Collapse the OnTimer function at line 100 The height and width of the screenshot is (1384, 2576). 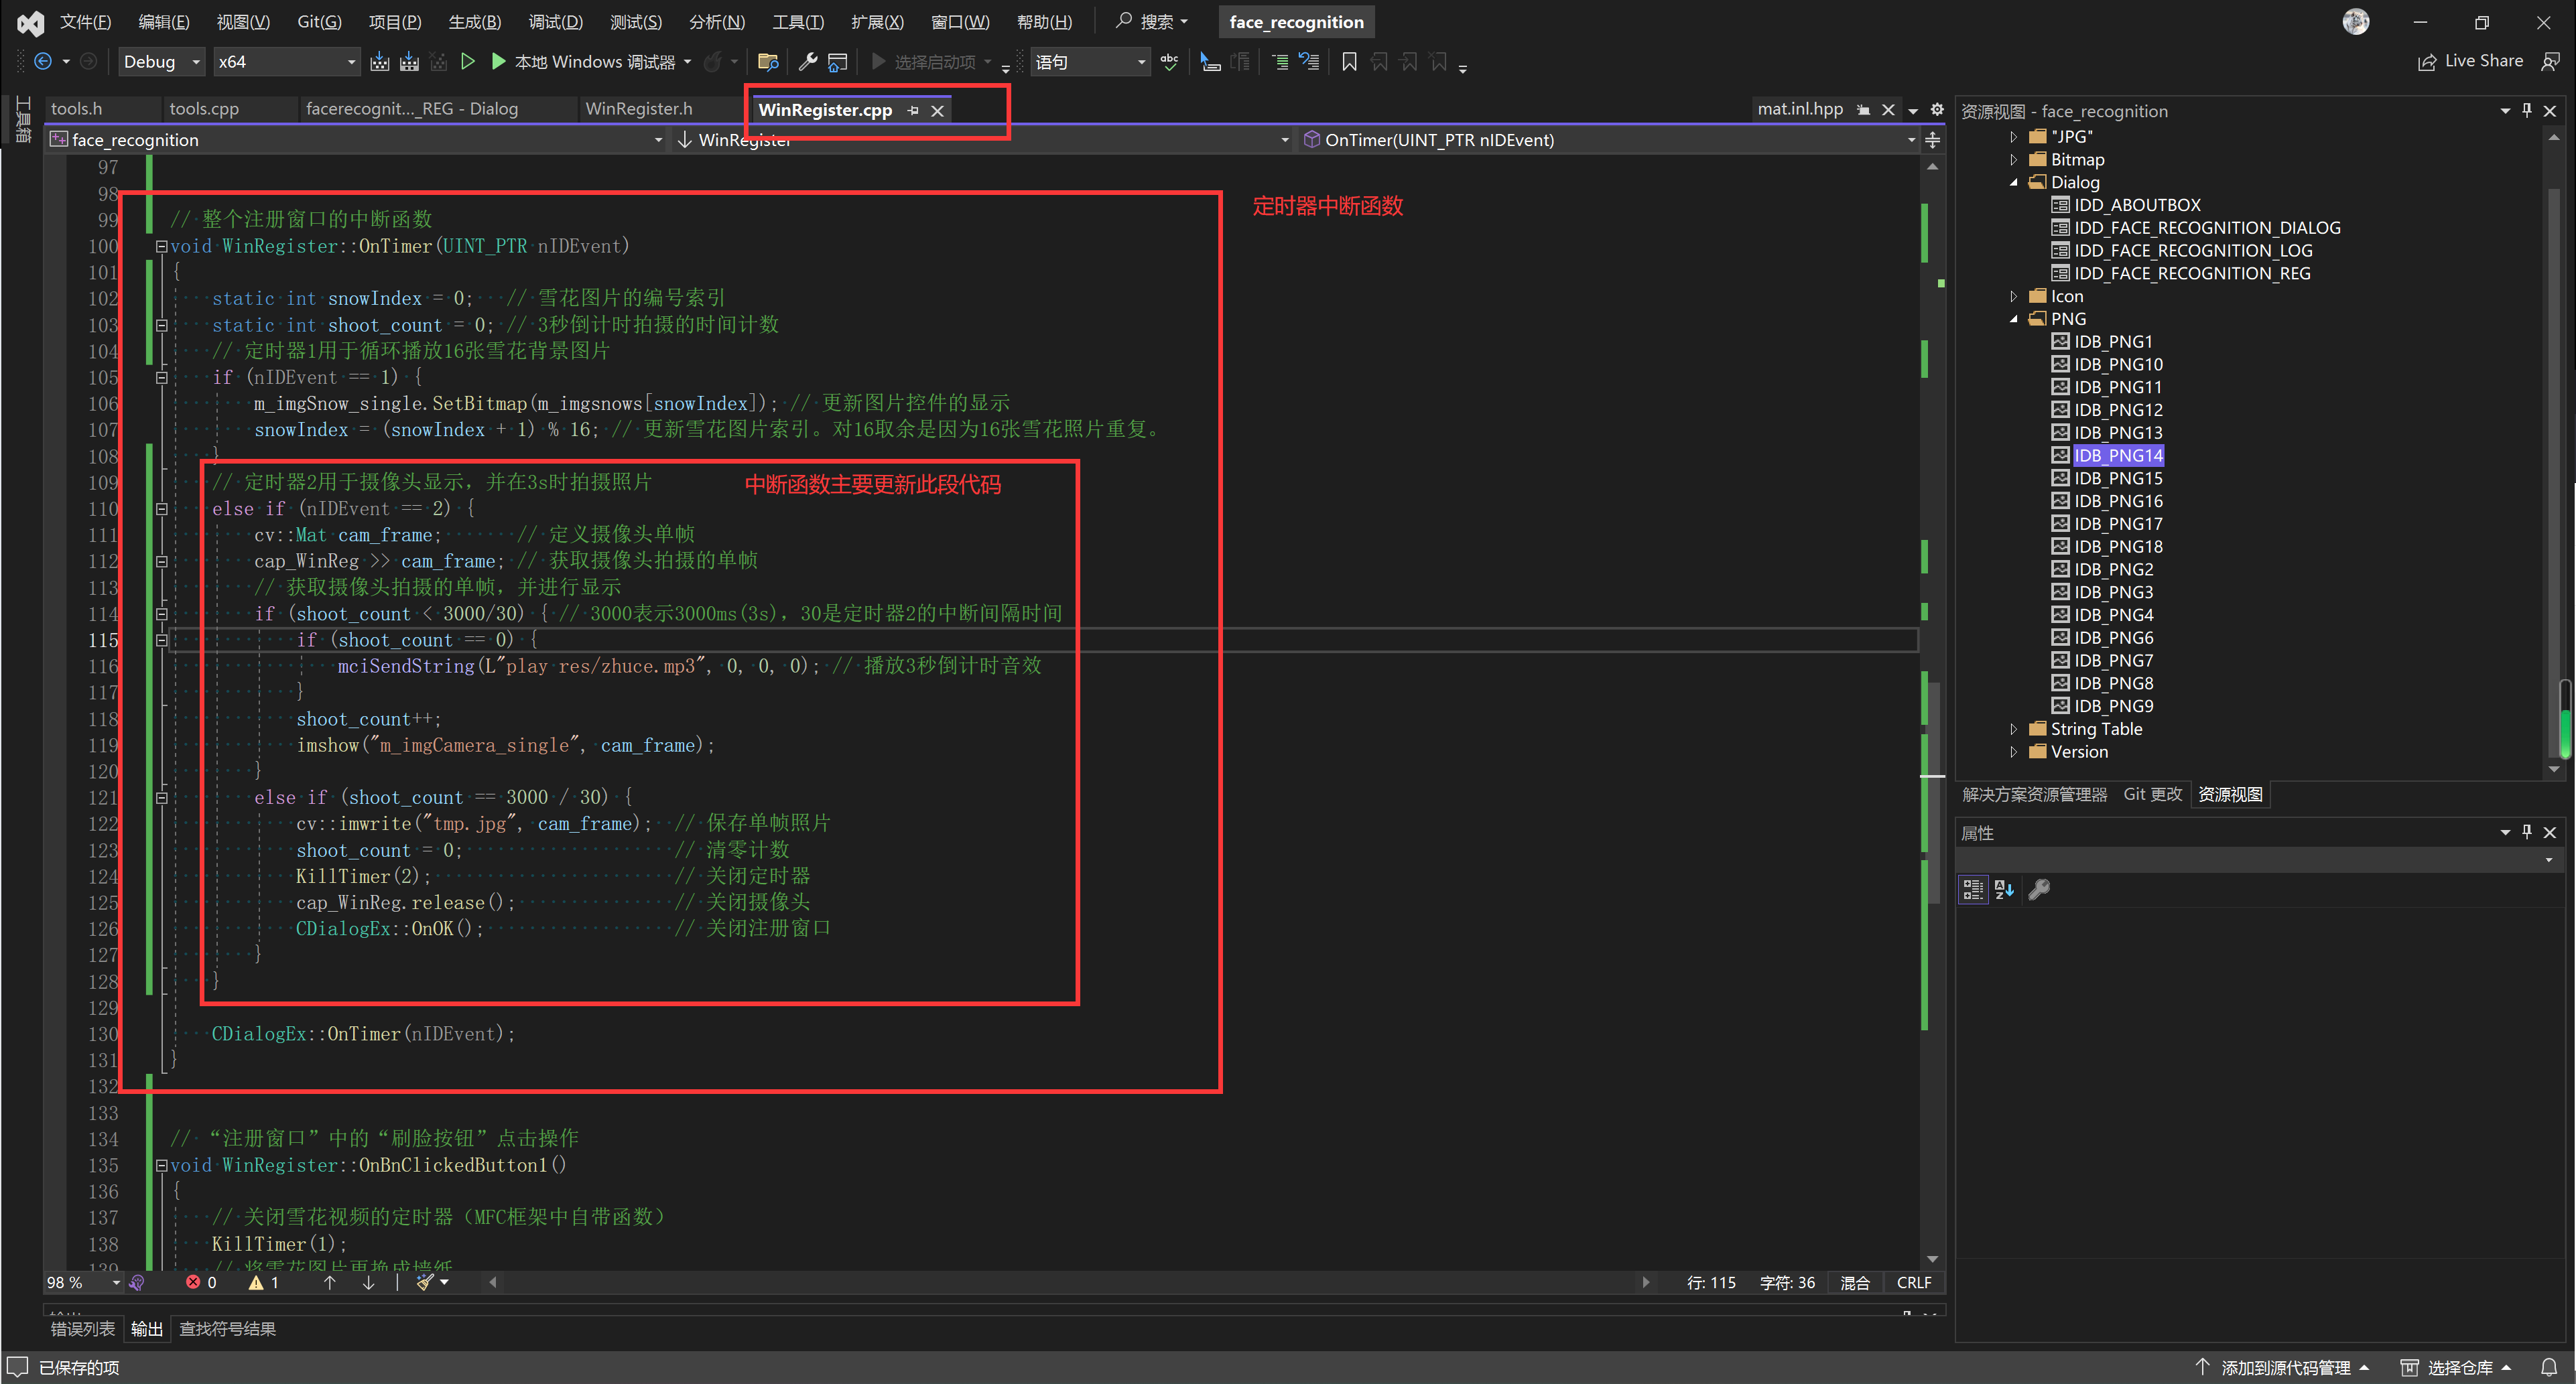click(161, 246)
